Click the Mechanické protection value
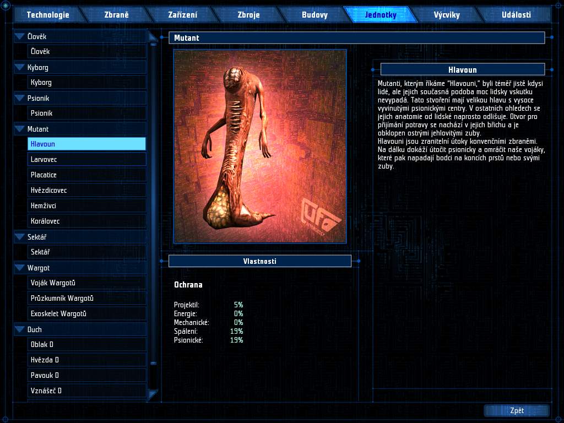The image size is (564, 423). pyautogui.click(x=238, y=322)
